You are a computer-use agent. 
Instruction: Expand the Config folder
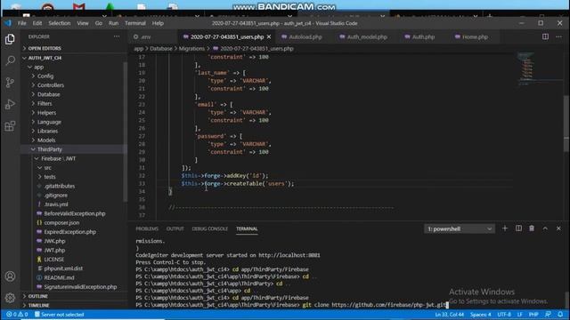45,76
